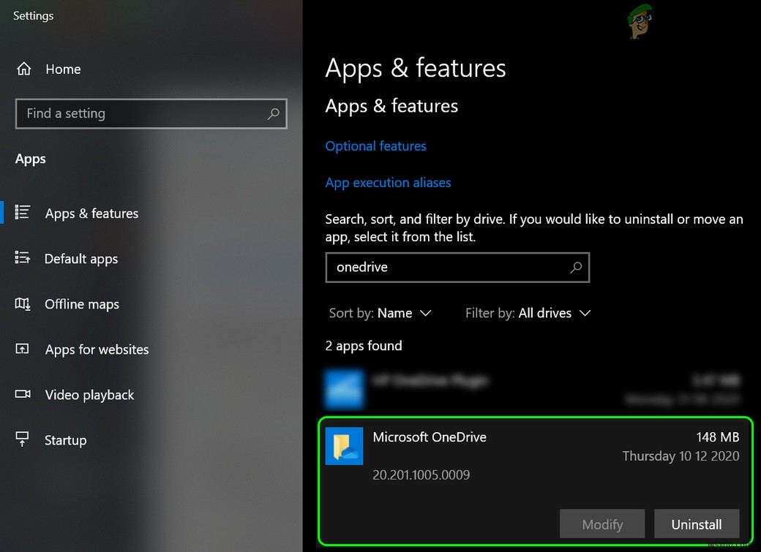Open Offline maps via its map icon

pyautogui.click(x=24, y=304)
